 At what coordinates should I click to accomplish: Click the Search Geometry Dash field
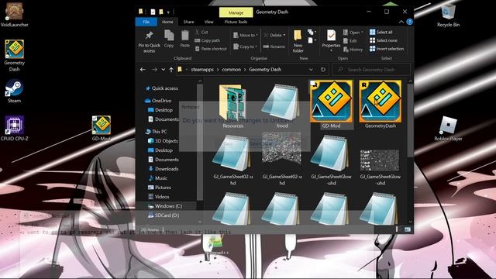coord(371,69)
